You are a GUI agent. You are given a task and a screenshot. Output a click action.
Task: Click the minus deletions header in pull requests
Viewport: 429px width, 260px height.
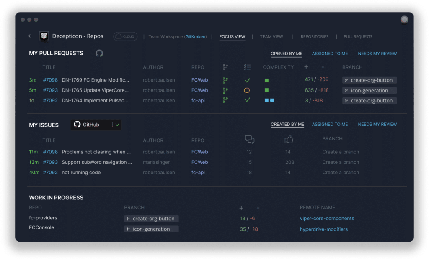click(323, 67)
